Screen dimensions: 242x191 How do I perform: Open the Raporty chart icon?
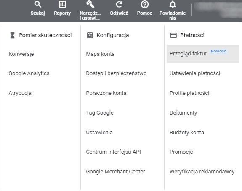[62, 4]
